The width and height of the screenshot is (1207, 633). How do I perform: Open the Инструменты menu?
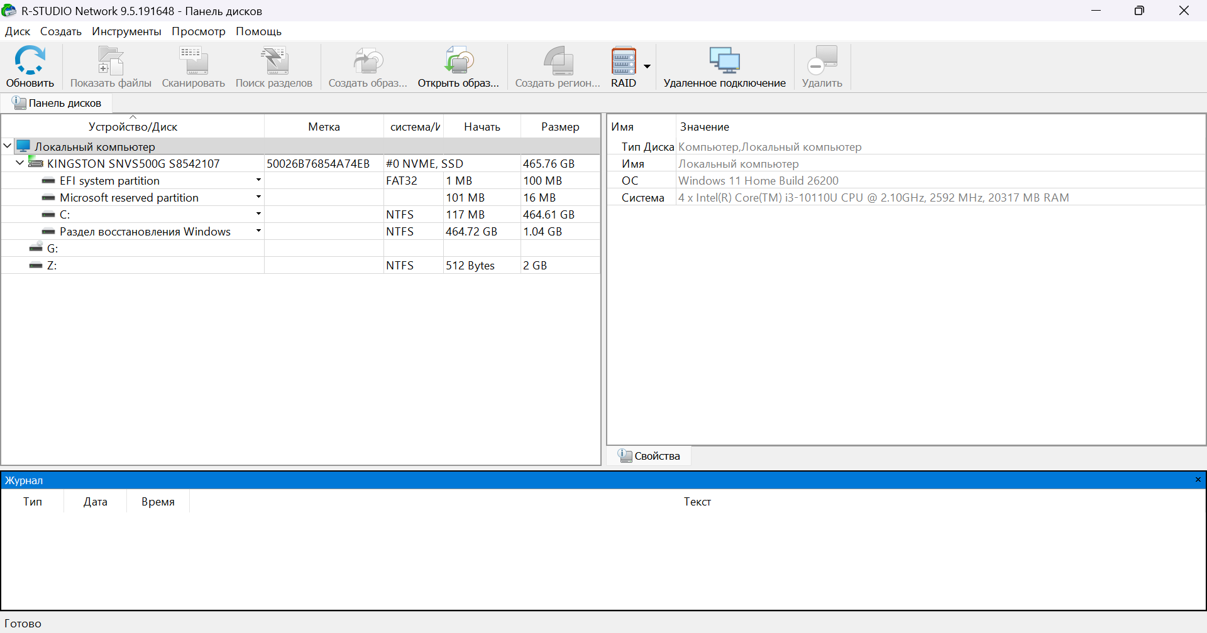[x=126, y=31]
